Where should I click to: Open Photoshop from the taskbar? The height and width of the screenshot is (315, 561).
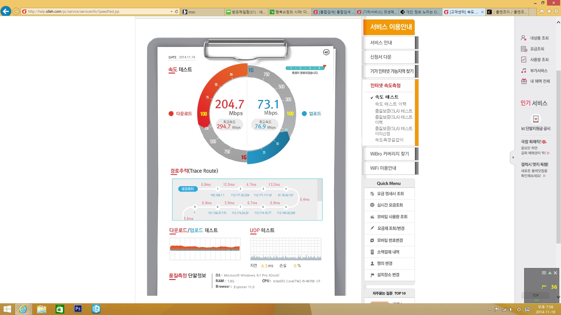click(78, 309)
